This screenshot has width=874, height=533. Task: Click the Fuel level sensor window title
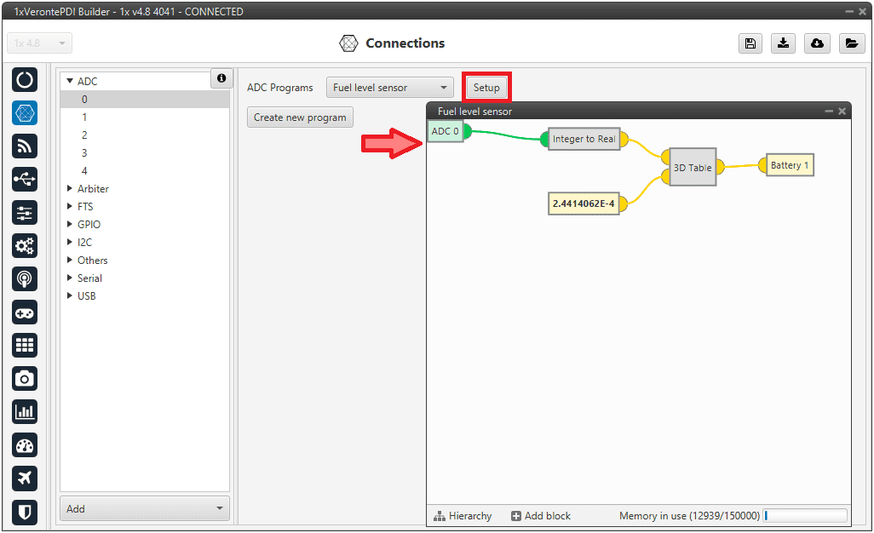coord(474,112)
